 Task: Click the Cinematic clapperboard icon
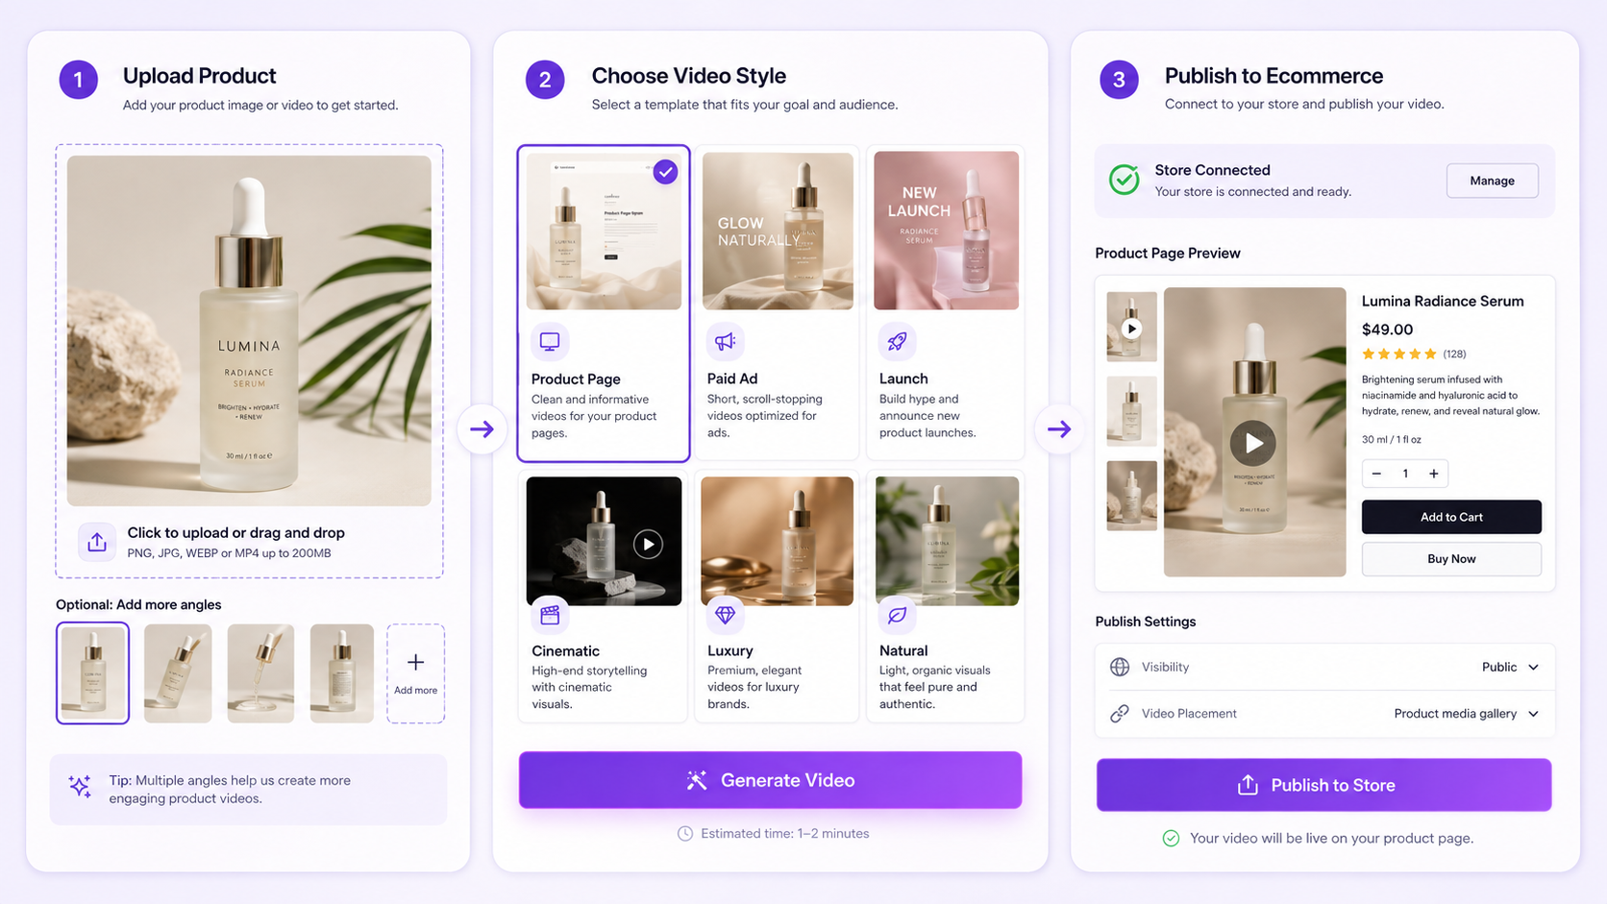click(x=550, y=615)
